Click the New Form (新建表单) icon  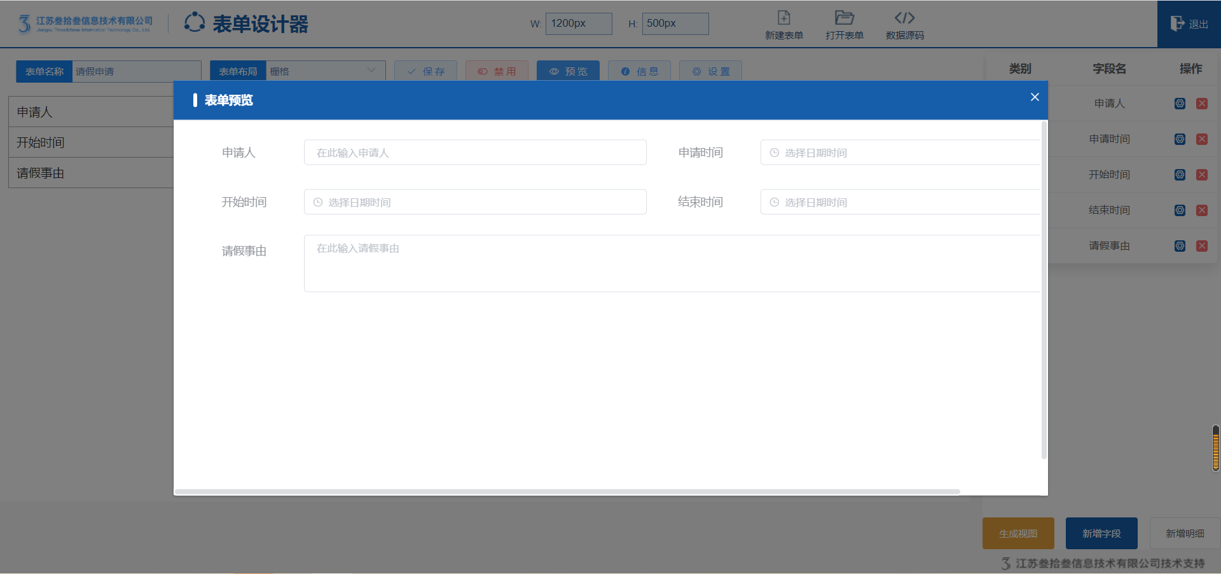783,18
